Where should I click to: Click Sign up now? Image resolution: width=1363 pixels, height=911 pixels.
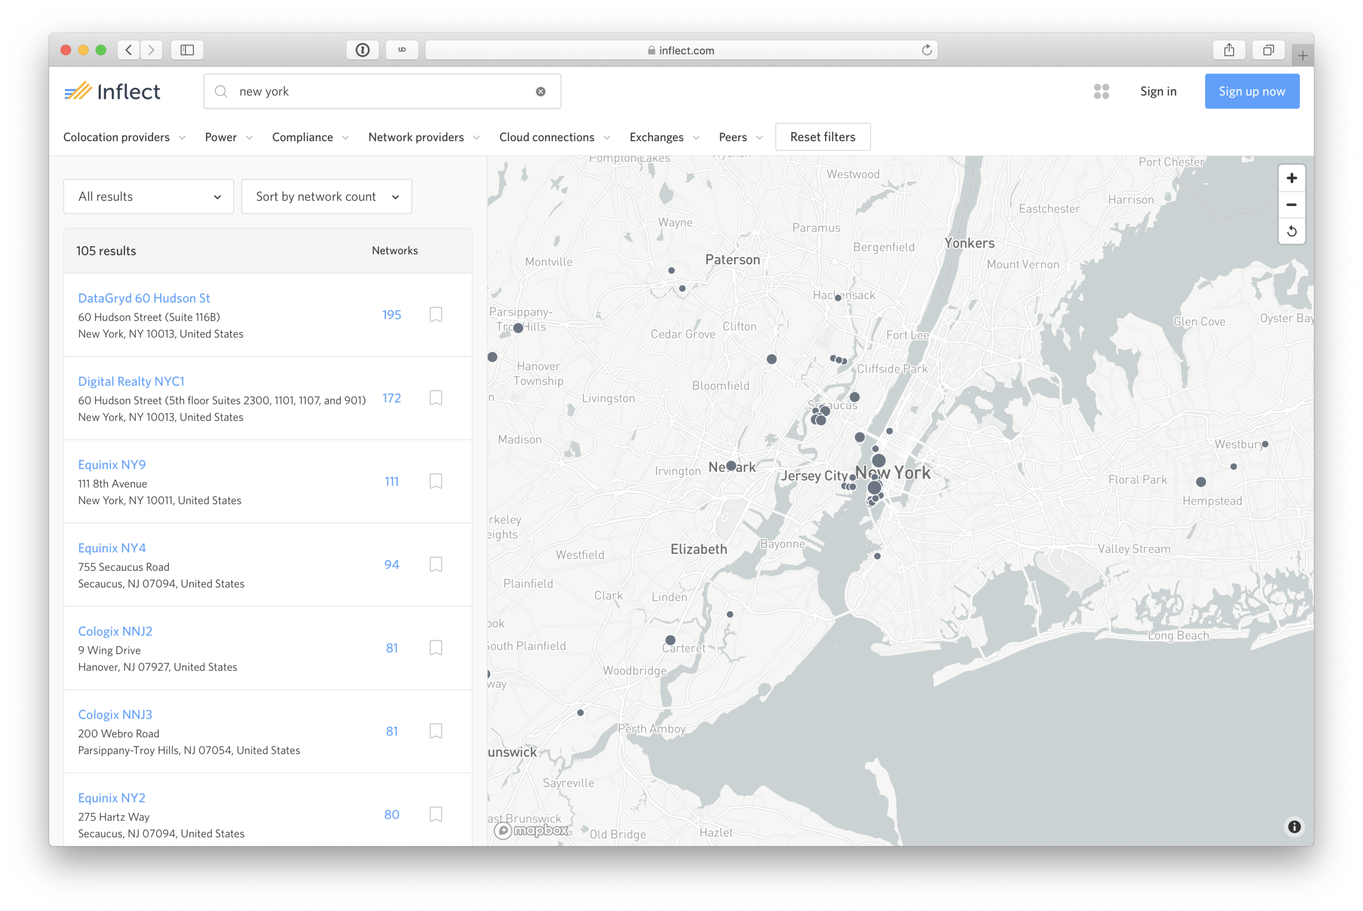(1251, 91)
